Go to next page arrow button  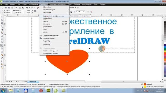(22, 82)
